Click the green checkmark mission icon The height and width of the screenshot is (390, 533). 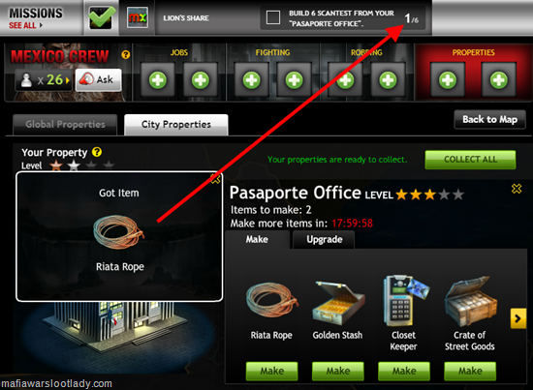coord(102,17)
